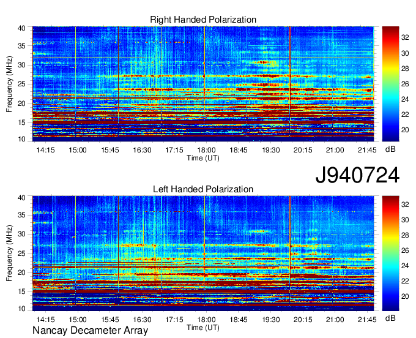Click the 16:30 time tick on Right Handed plot
This screenshot has width=416, height=338.
[142, 150]
